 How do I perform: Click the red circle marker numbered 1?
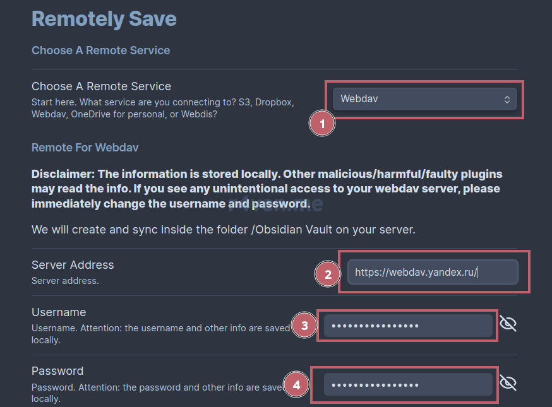tap(321, 124)
